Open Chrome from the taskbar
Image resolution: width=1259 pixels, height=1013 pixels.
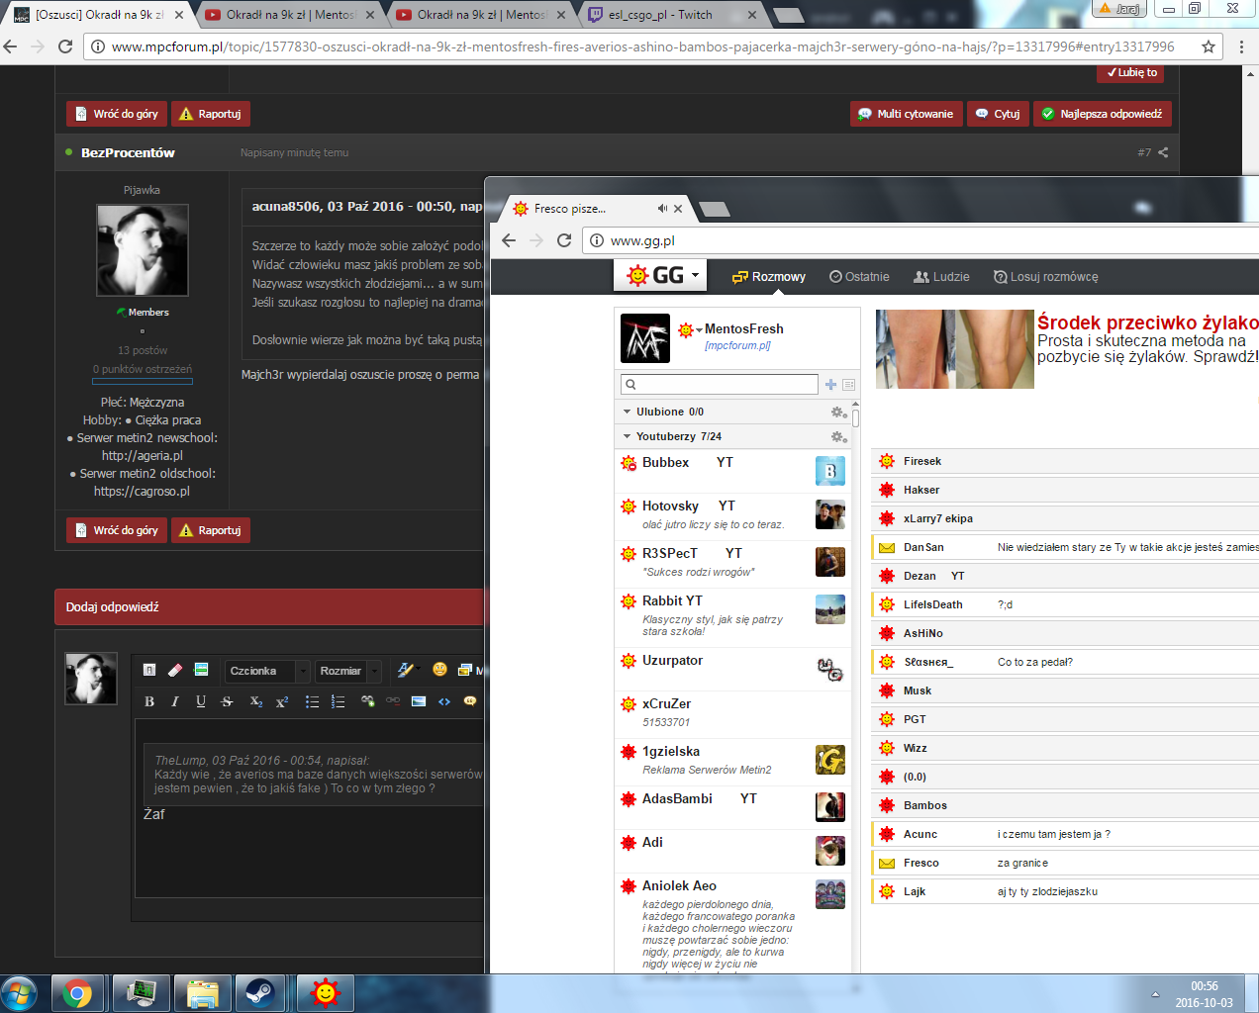coord(77,993)
